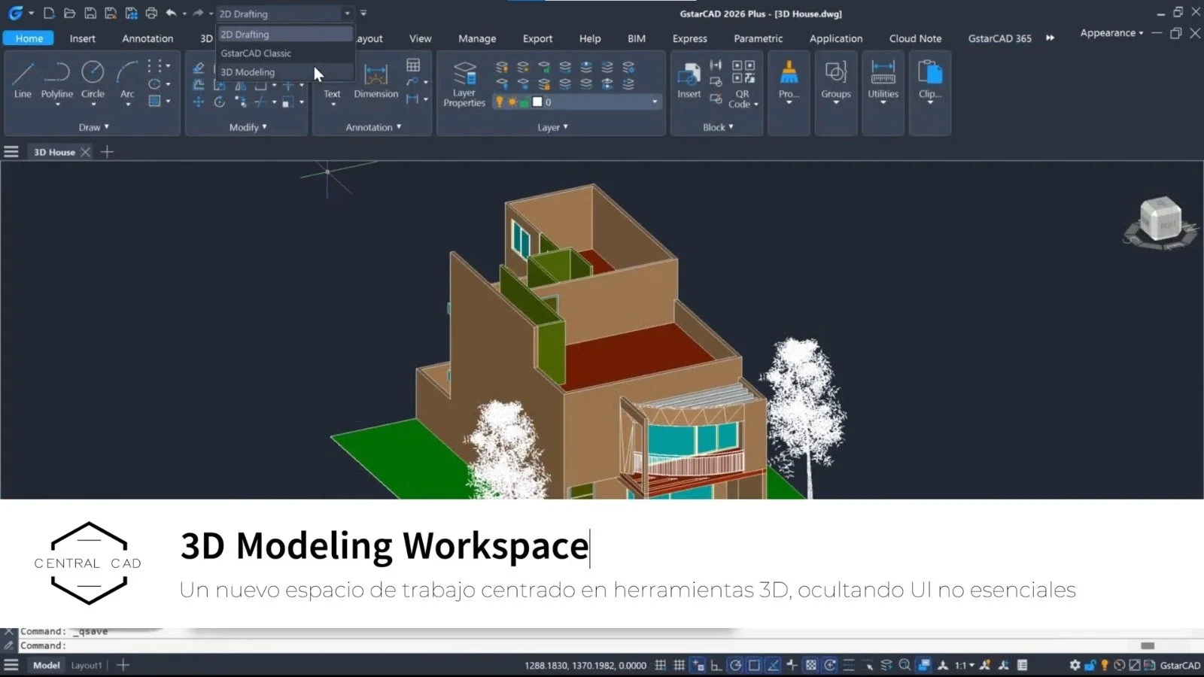Open the Groups tool
The width and height of the screenshot is (1204, 677).
(x=836, y=80)
